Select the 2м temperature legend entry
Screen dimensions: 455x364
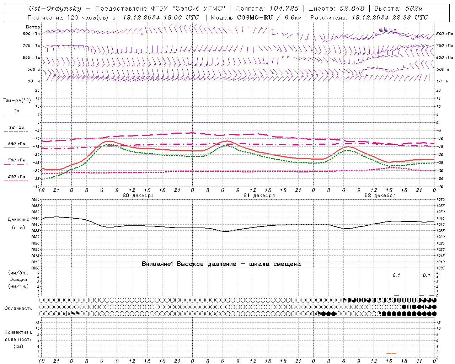17,111
